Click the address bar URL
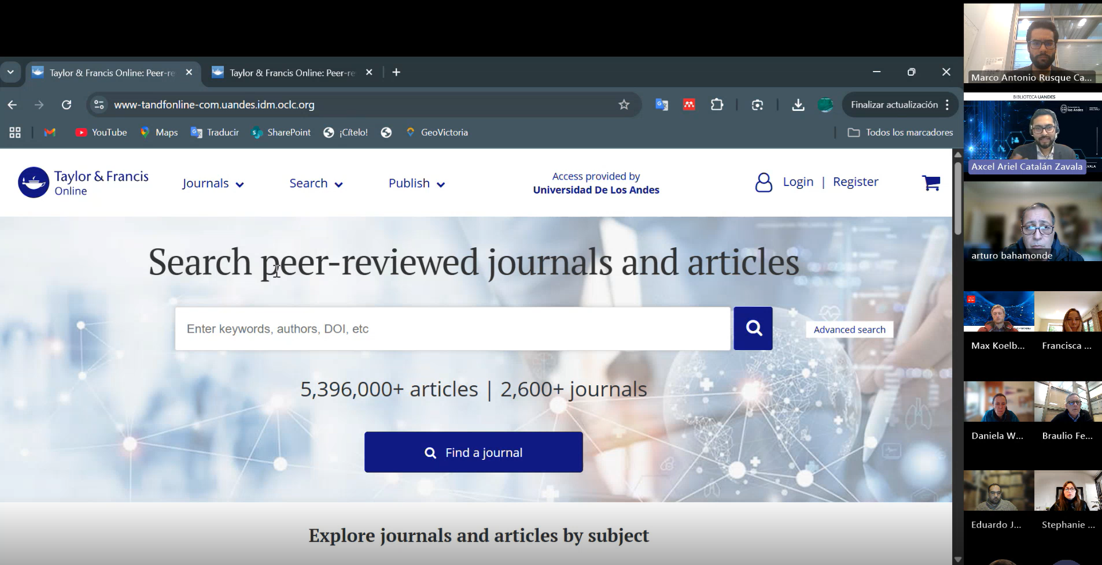 click(x=214, y=105)
